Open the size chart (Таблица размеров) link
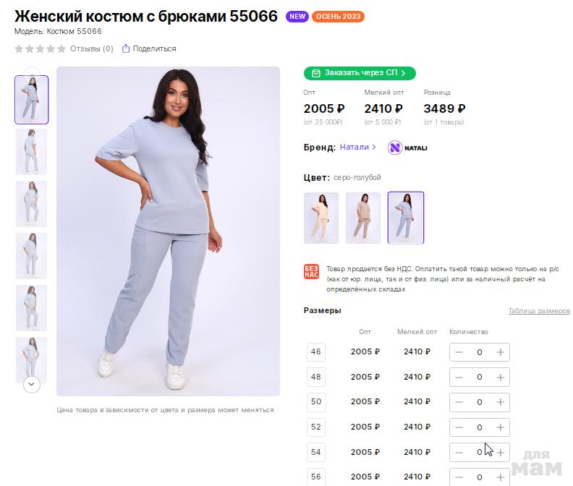This screenshot has width=573, height=486. pos(538,311)
